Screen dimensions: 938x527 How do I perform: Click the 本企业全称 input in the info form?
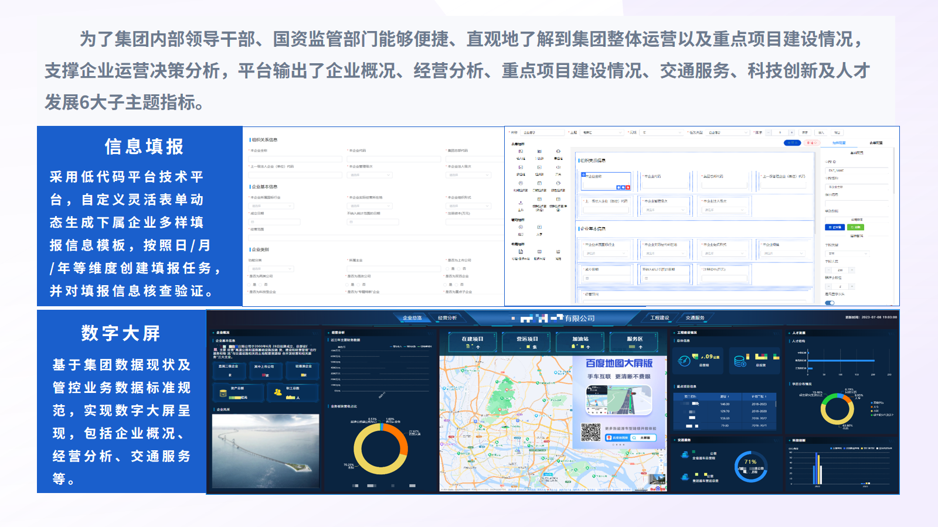[x=295, y=159]
